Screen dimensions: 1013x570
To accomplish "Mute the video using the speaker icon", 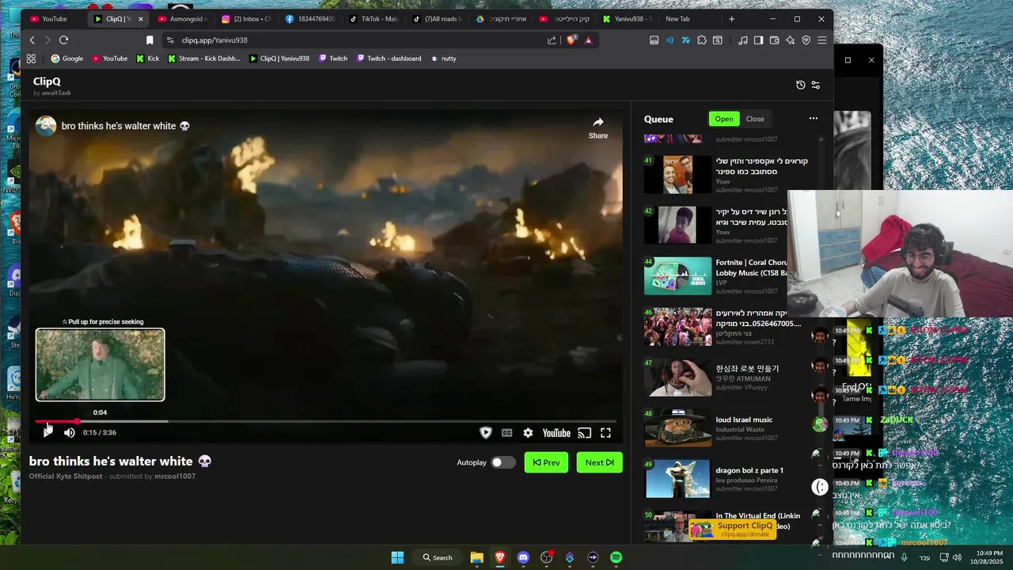I will pyautogui.click(x=70, y=432).
